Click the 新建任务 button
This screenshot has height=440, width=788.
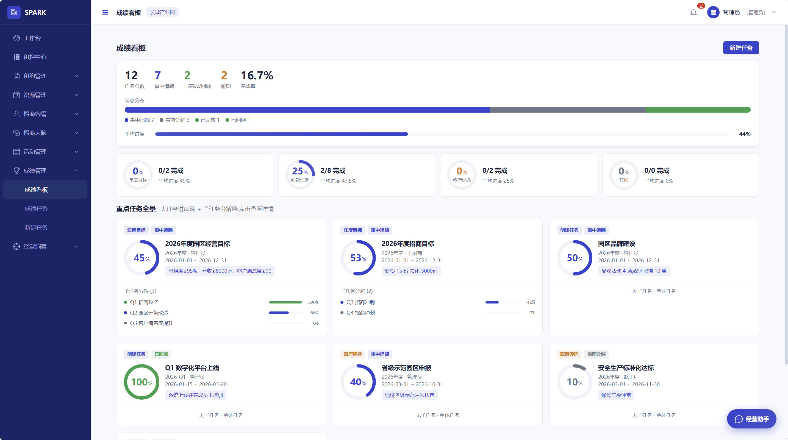tap(740, 48)
